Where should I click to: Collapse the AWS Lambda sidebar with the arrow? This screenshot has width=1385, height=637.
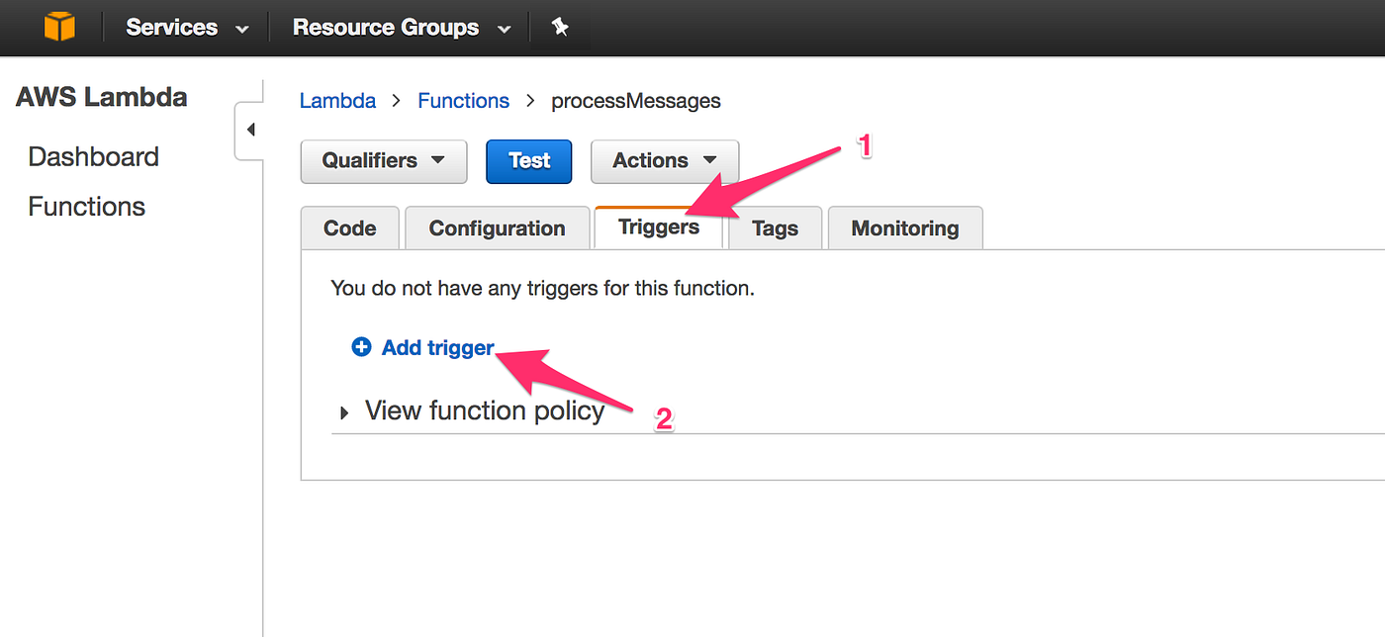(250, 129)
